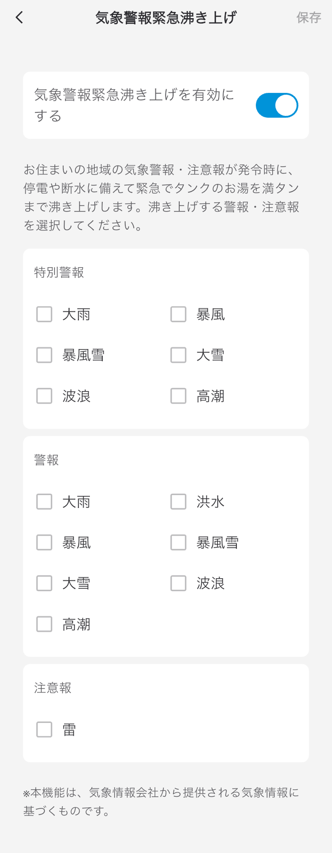Disable the 気象警報緊急沸き上げ toggle switch
Viewport: 332px width, 853px height.
(x=277, y=105)
